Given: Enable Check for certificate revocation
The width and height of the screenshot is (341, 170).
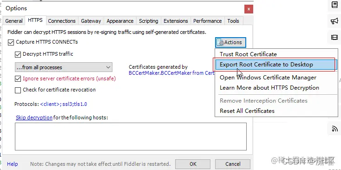Looking at the screenshot, I should coord(18,90).
